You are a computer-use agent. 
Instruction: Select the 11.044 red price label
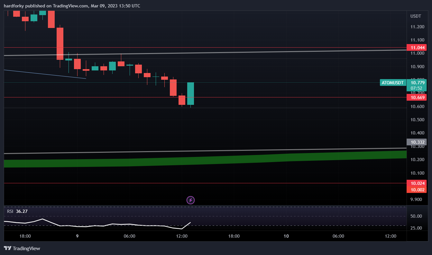click(417, 48)
